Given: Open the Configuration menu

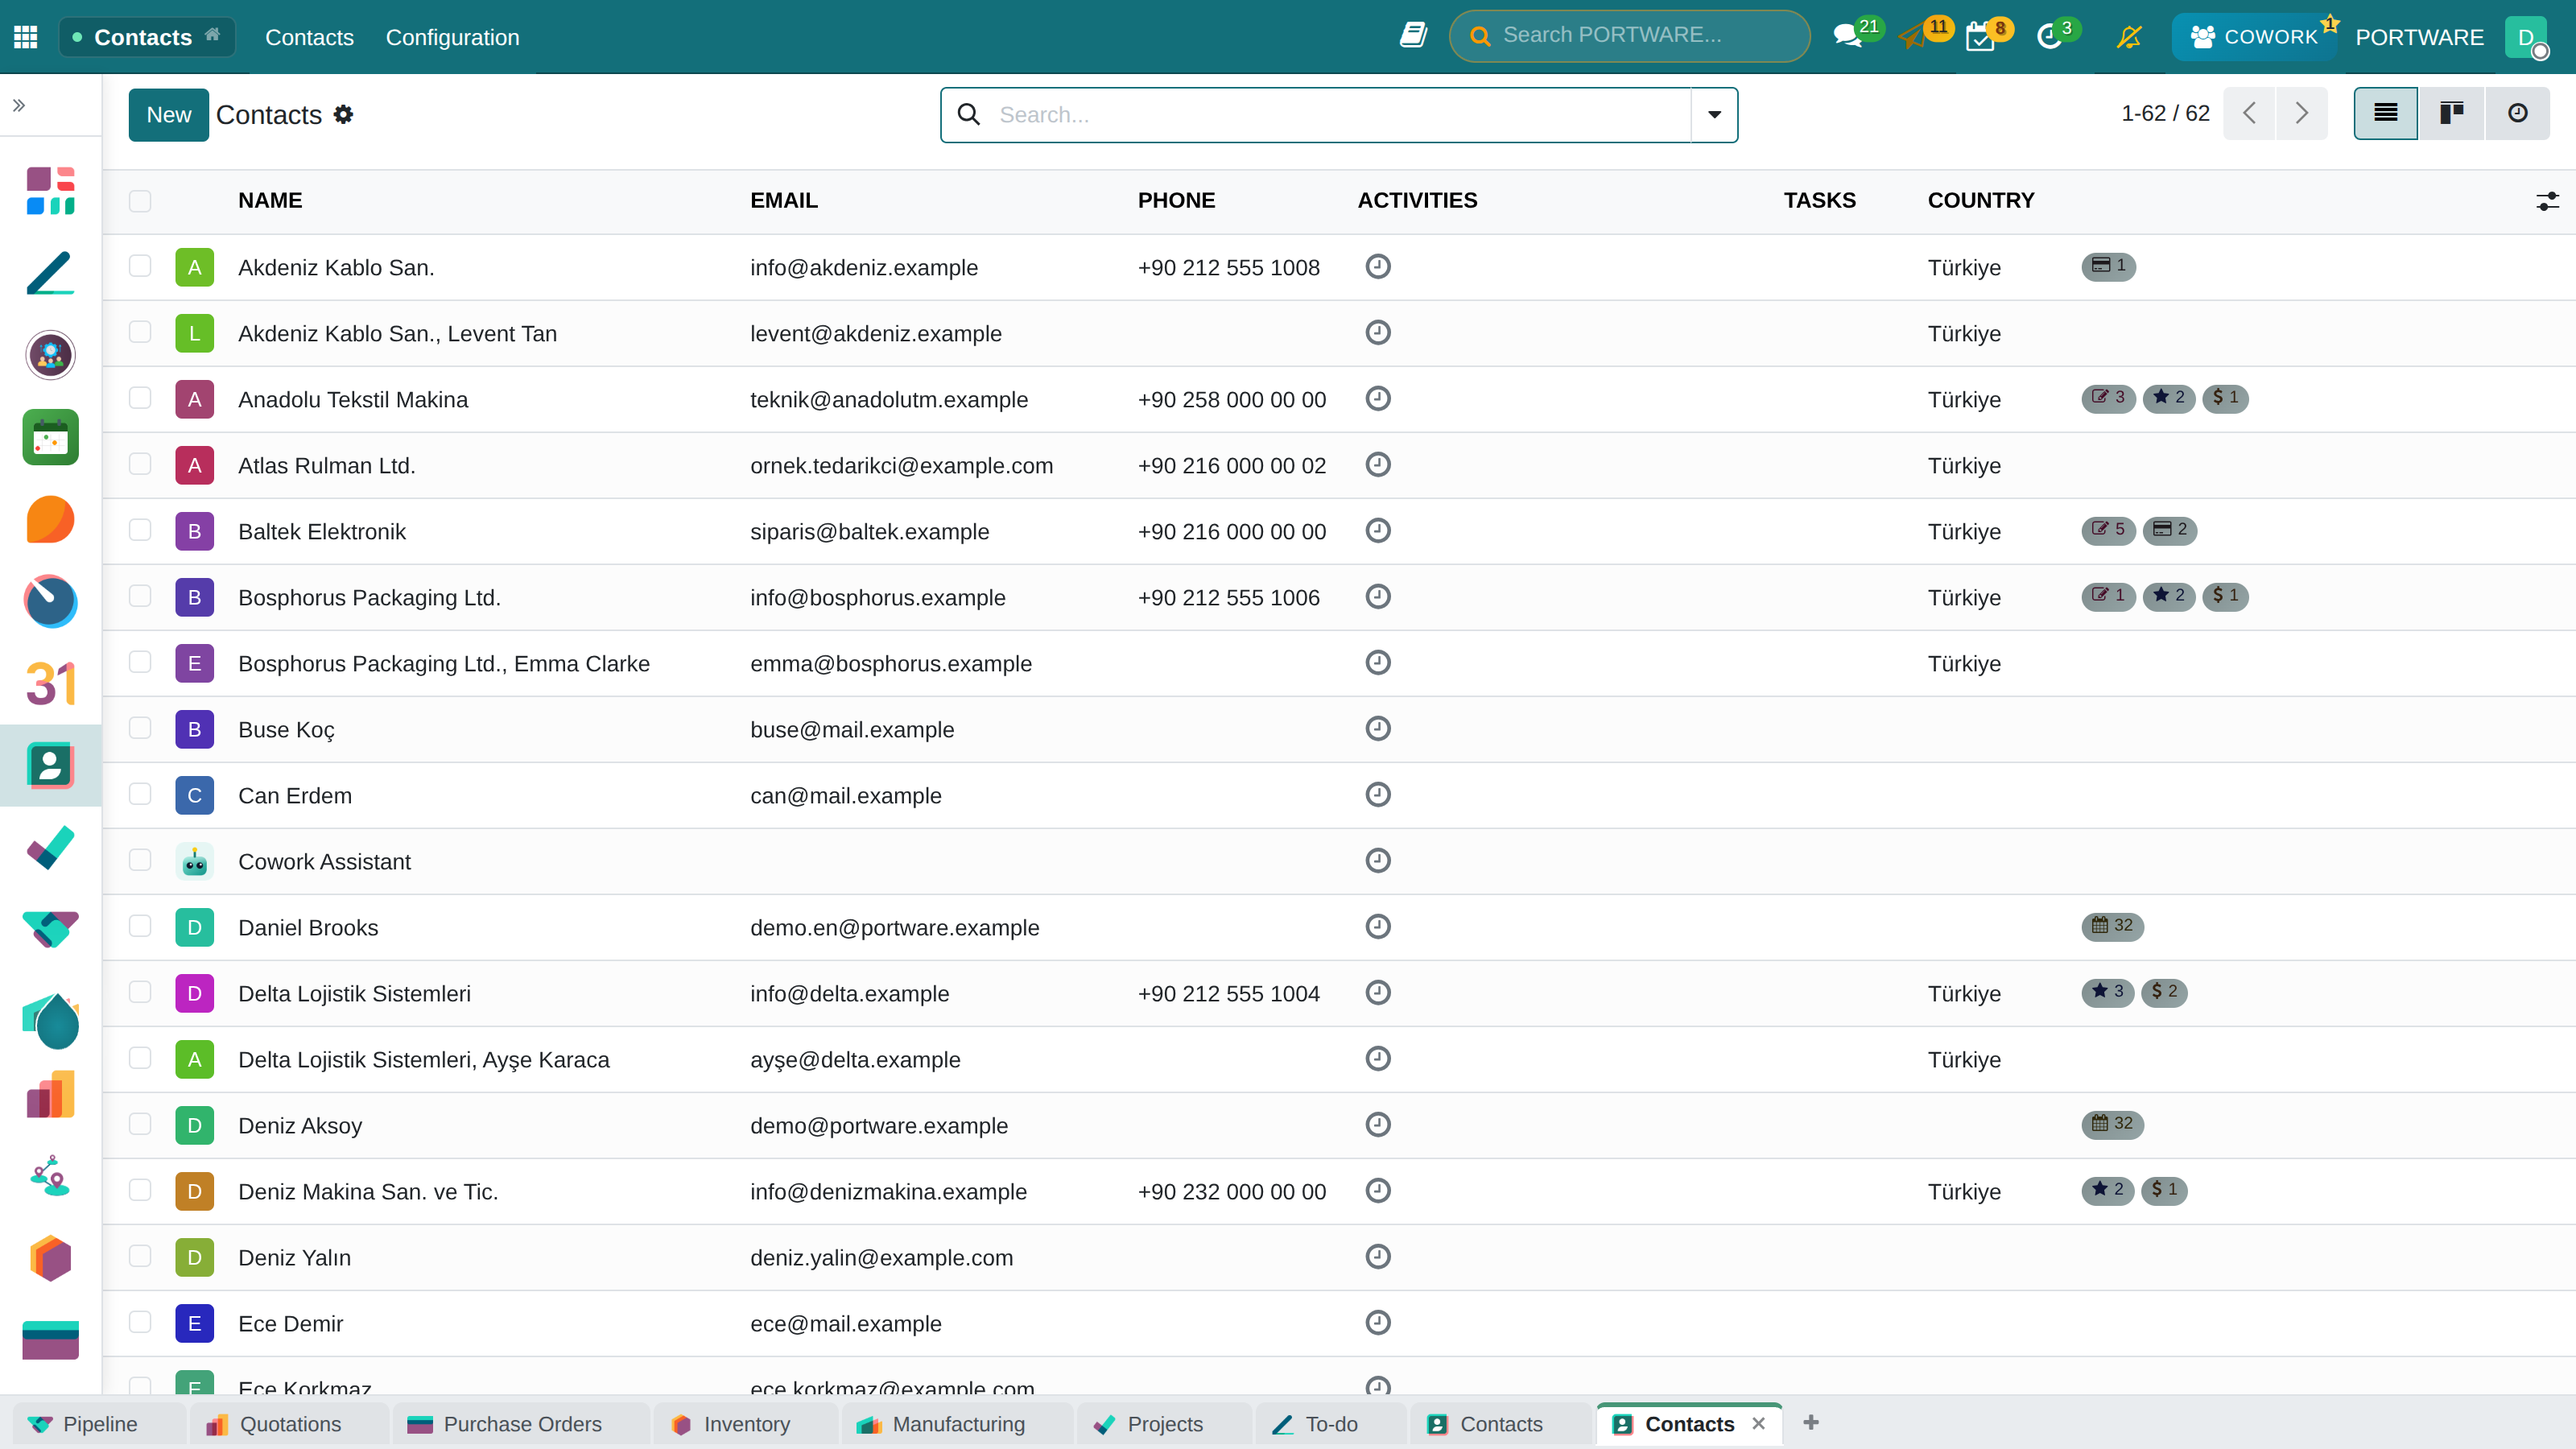Looking at the screenshot, I should (x=452, y=37).
